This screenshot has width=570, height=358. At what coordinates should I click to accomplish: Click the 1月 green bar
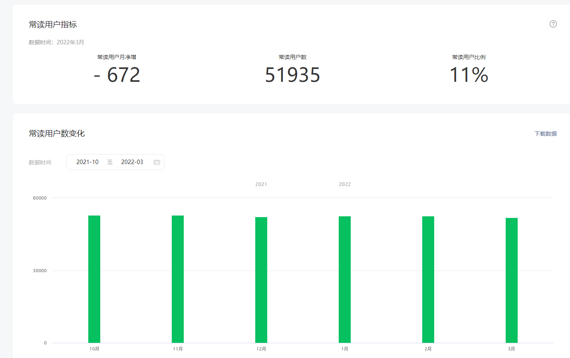click(345, 279)
